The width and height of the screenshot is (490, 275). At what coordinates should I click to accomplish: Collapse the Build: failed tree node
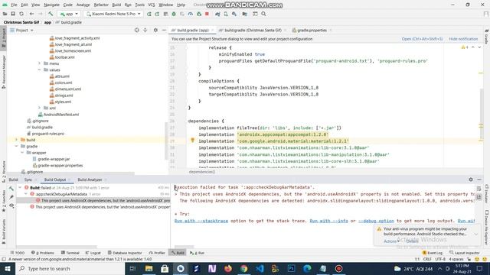coord(21,188)
